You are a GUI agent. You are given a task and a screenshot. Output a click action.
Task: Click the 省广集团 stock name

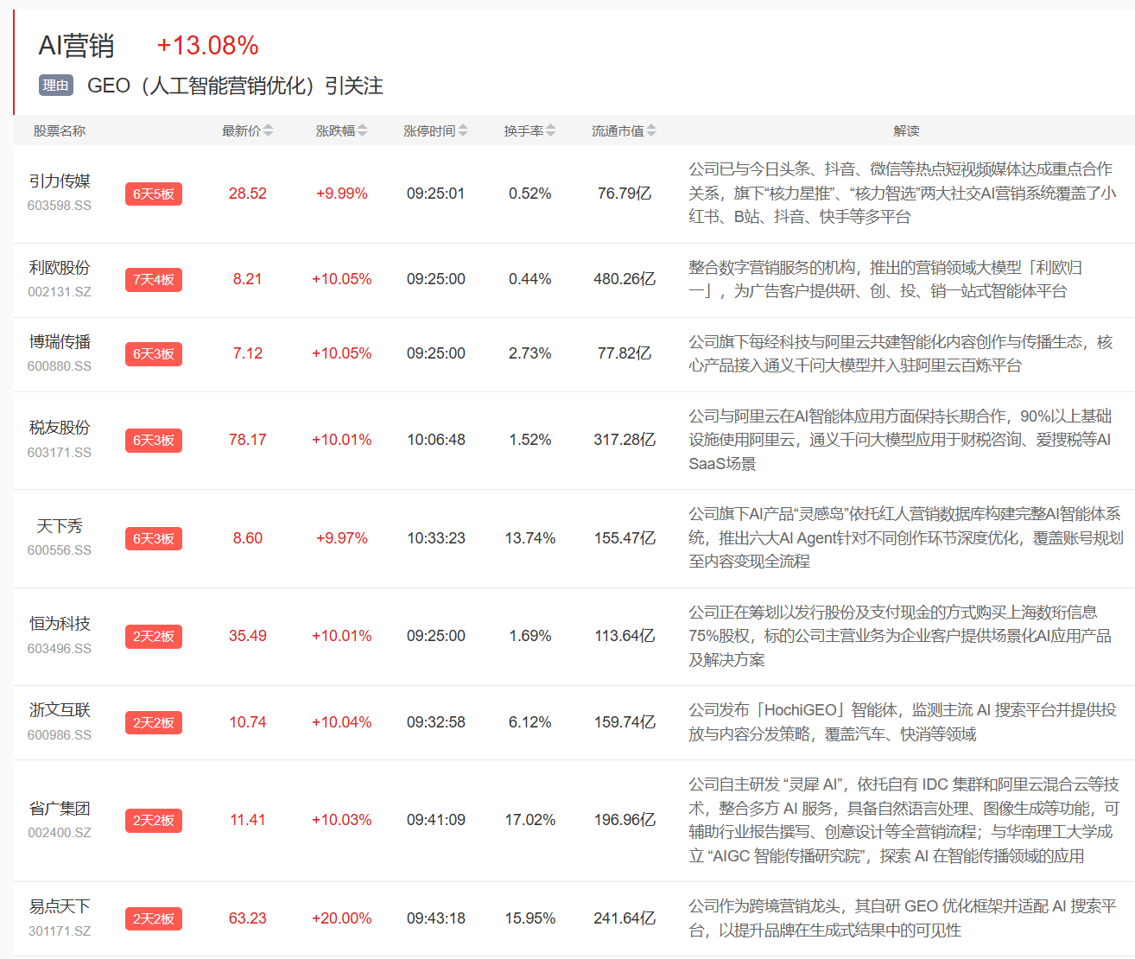pos(60,809)
